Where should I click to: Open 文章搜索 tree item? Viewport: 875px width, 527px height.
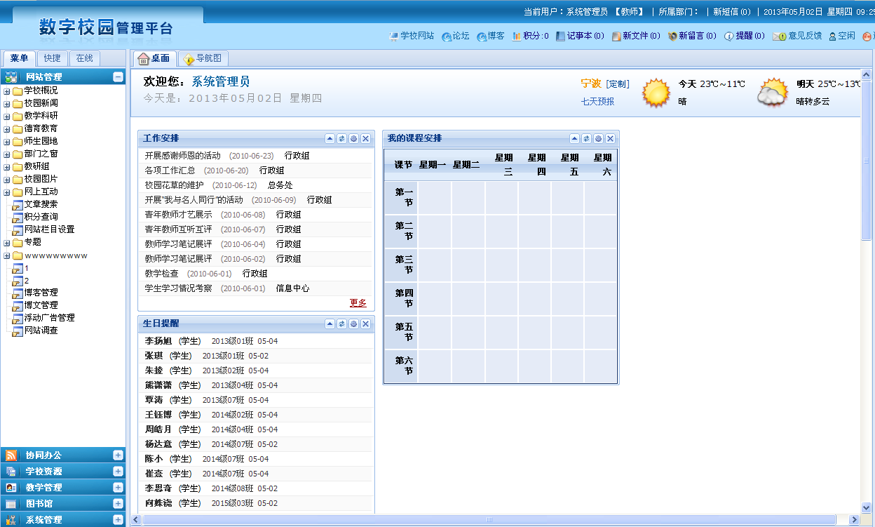pyautogui.click(x=41, y=204)
